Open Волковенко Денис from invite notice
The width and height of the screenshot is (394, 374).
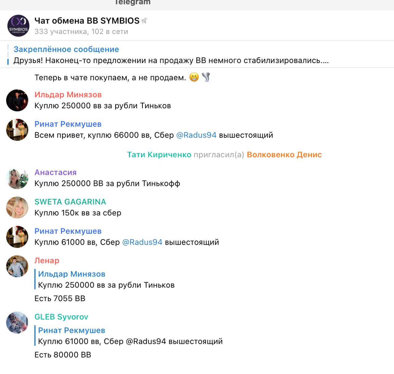click(284, 155)
